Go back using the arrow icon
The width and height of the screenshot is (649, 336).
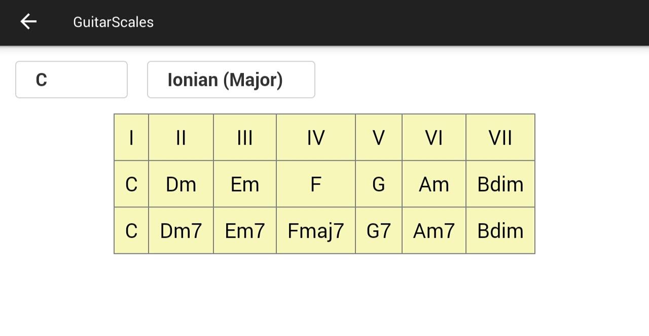(x=28, y=22)
